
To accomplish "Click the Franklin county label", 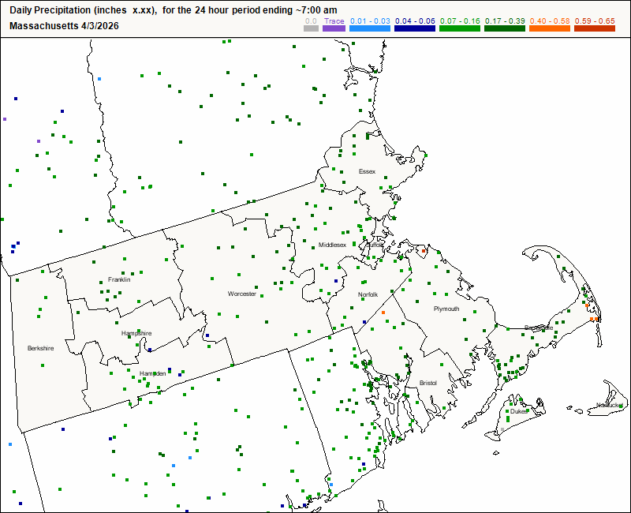I will pos(119,280).
